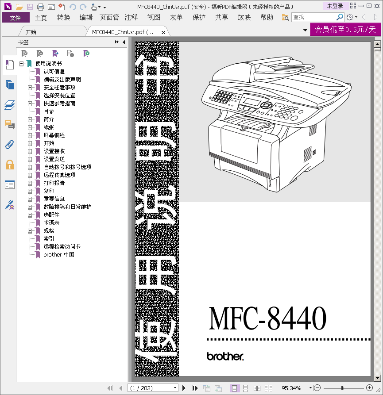The width and height of the screenshot is (383, 395).
Task: Expand all bookmarks double-arrow icon
Action: coord(116,42)
